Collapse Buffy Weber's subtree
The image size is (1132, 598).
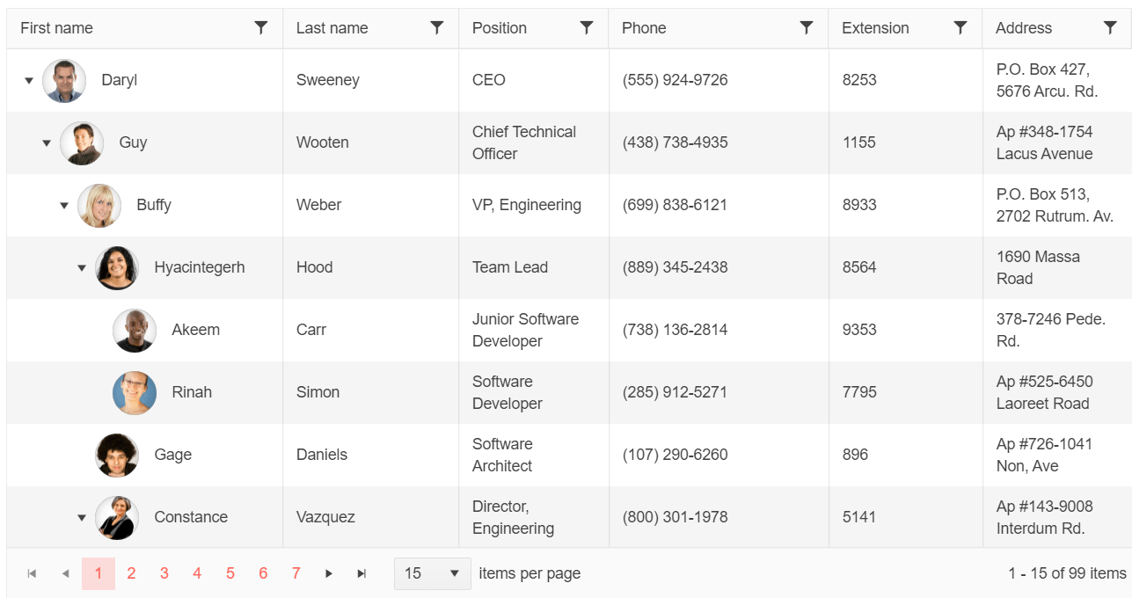point(63,204)
